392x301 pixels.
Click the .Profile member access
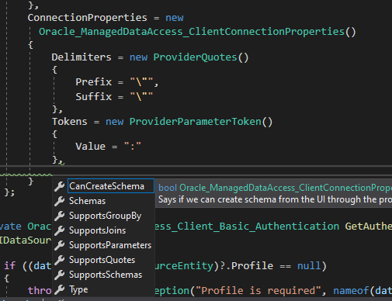pos(249,266)
